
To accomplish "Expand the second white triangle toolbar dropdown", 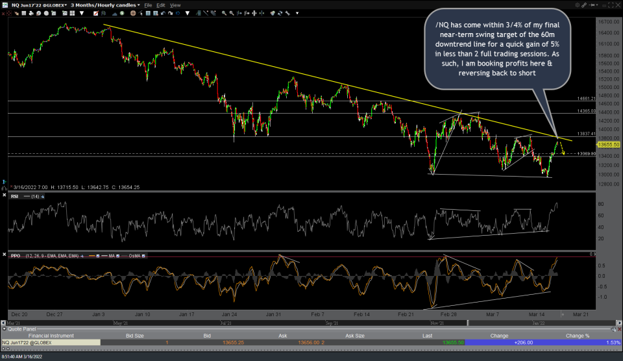I will 188,13.
